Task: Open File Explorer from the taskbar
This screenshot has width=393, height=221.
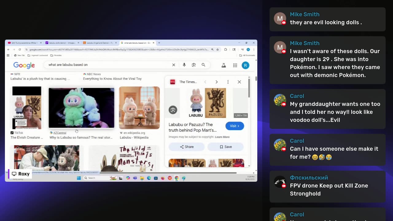Action: [x=142, y=178]
